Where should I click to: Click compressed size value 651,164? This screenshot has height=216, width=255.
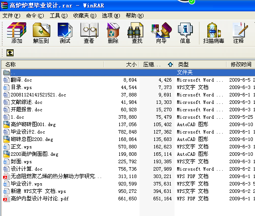click(x=162, y=199)
